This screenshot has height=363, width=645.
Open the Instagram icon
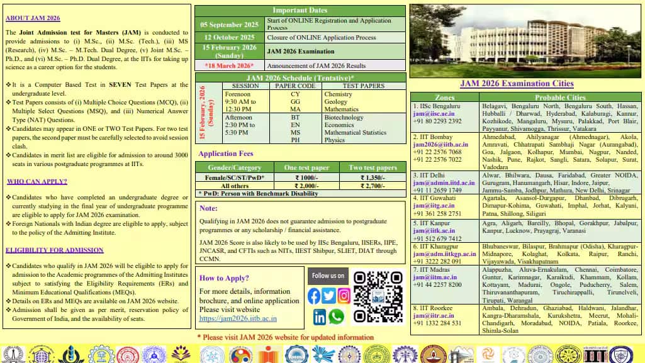point(344,296)
